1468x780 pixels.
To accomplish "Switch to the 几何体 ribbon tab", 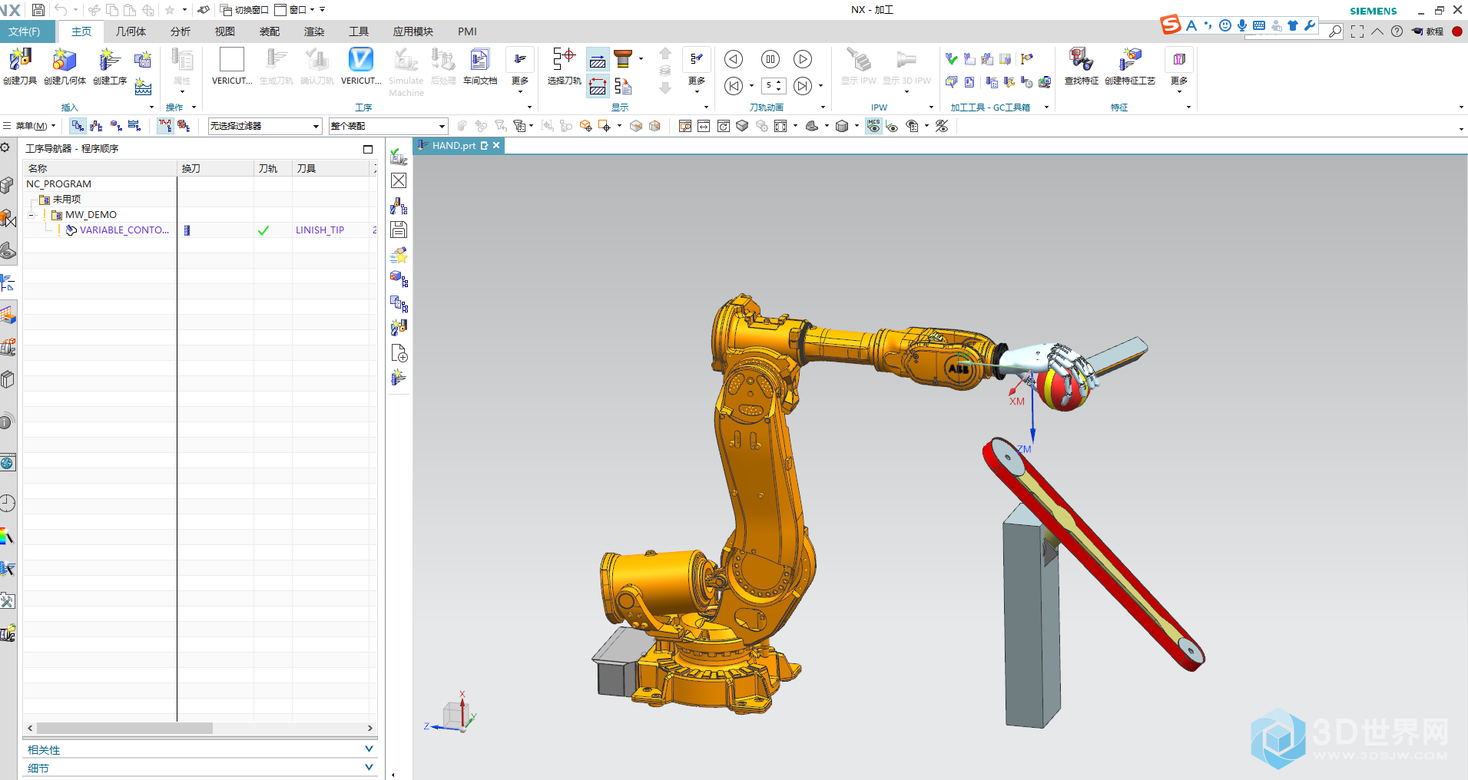I will [x=131, y=31].
